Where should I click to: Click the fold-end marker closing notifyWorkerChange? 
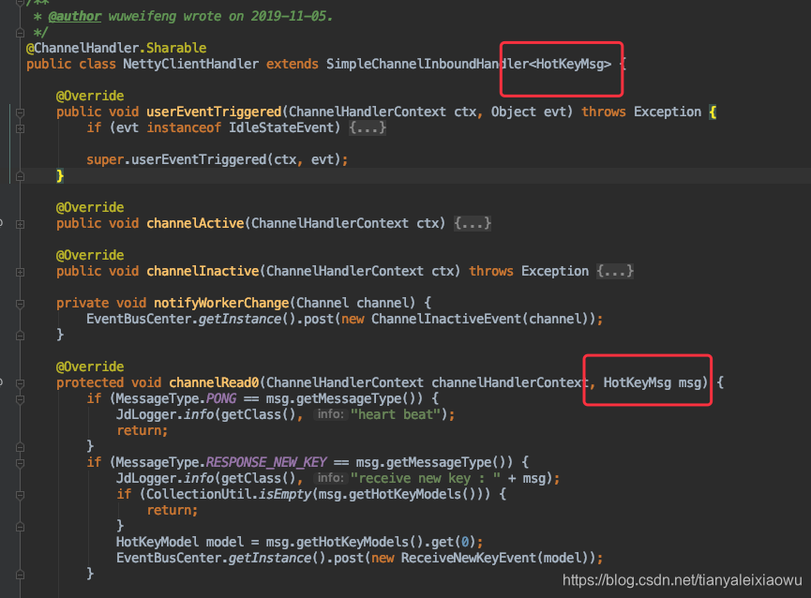click(21, 336)
